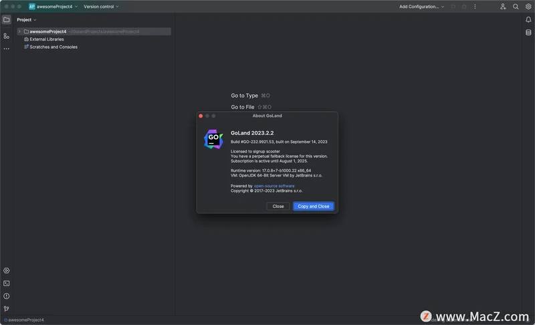Image resolution: width=535 pixels, height=325 pixels.
Task: Click the Search Everywhere magnifier icon
Action: 516,7
